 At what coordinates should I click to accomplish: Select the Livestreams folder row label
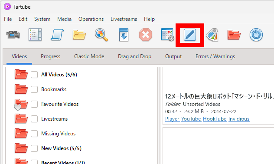pos(54,119)
